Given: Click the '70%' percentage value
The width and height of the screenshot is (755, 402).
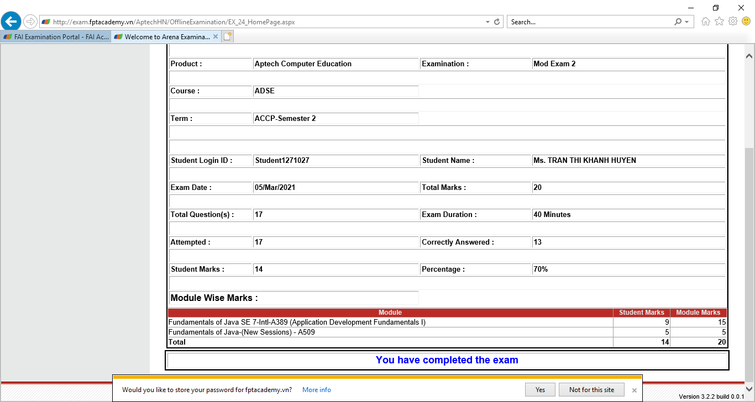Looking at the screenshot, I should [541, 269].
